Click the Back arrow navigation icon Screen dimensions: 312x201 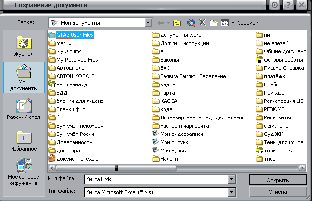tap(161, 23)
